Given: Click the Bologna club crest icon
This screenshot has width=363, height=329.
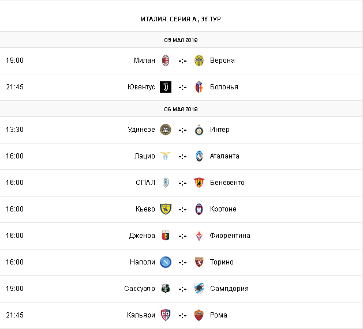Looking at the screenshot, I should [x=199, y=87].
